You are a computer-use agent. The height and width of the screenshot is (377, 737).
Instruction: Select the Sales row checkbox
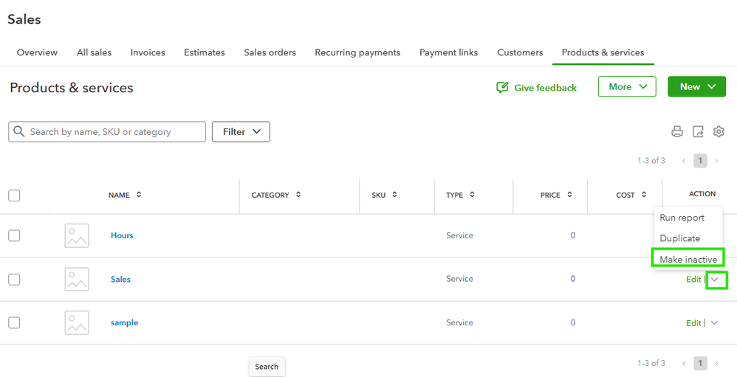click(x=14, y=280)
